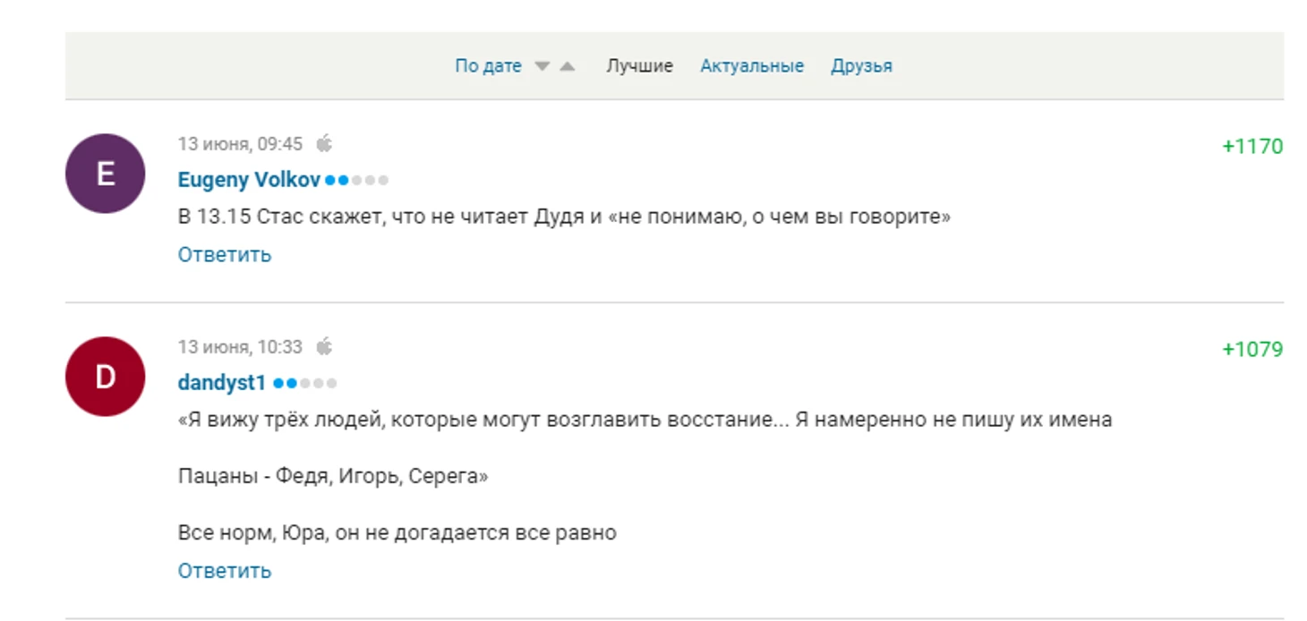Show comments from Друзья

(x=861, y=66)
